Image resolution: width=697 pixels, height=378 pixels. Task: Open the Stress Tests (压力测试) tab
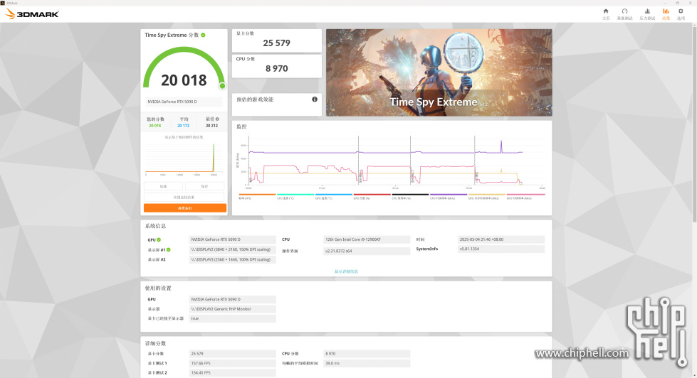point(647,13)
